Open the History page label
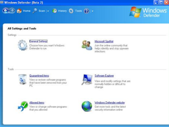This screenshot has height=127, width=169. coord(62,11)
